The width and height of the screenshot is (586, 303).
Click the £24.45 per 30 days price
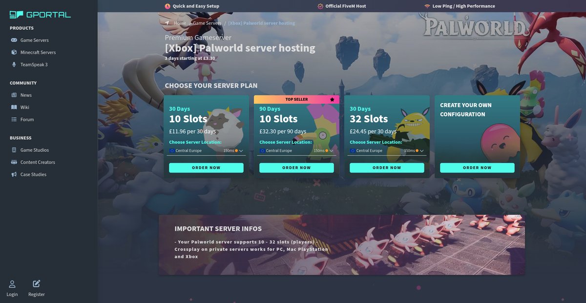coord(373,131)
